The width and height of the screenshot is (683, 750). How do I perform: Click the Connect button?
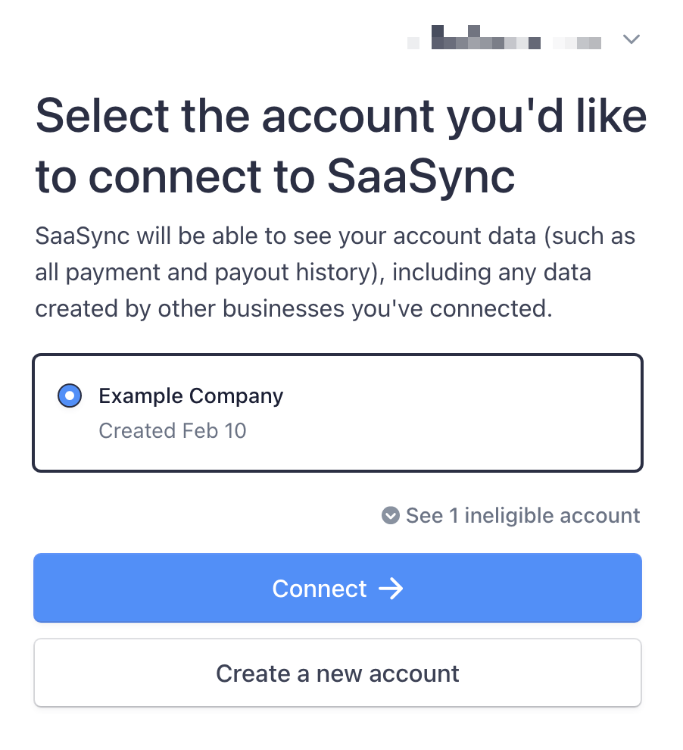[x=338, y=588]
